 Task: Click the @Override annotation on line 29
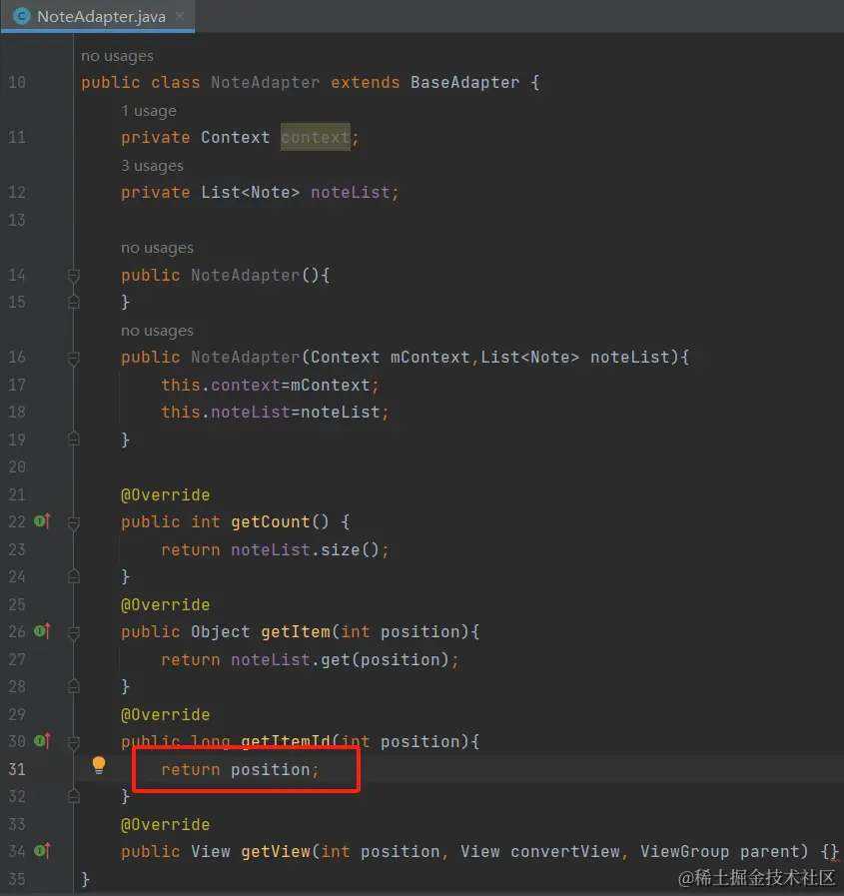(165, 714)
